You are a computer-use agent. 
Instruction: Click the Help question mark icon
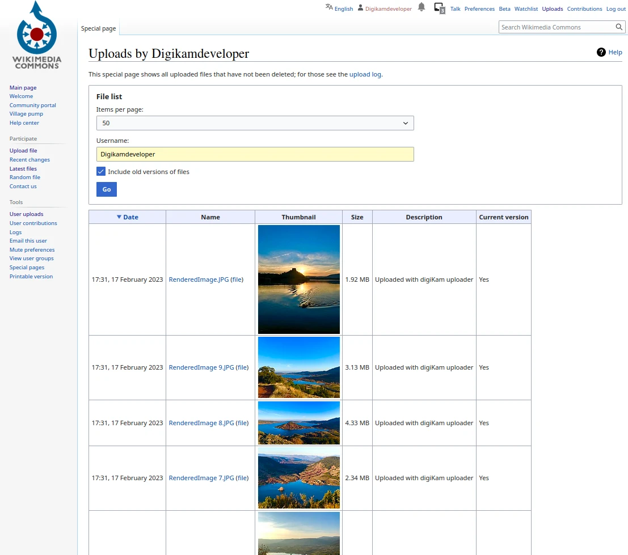click(601, 52)
